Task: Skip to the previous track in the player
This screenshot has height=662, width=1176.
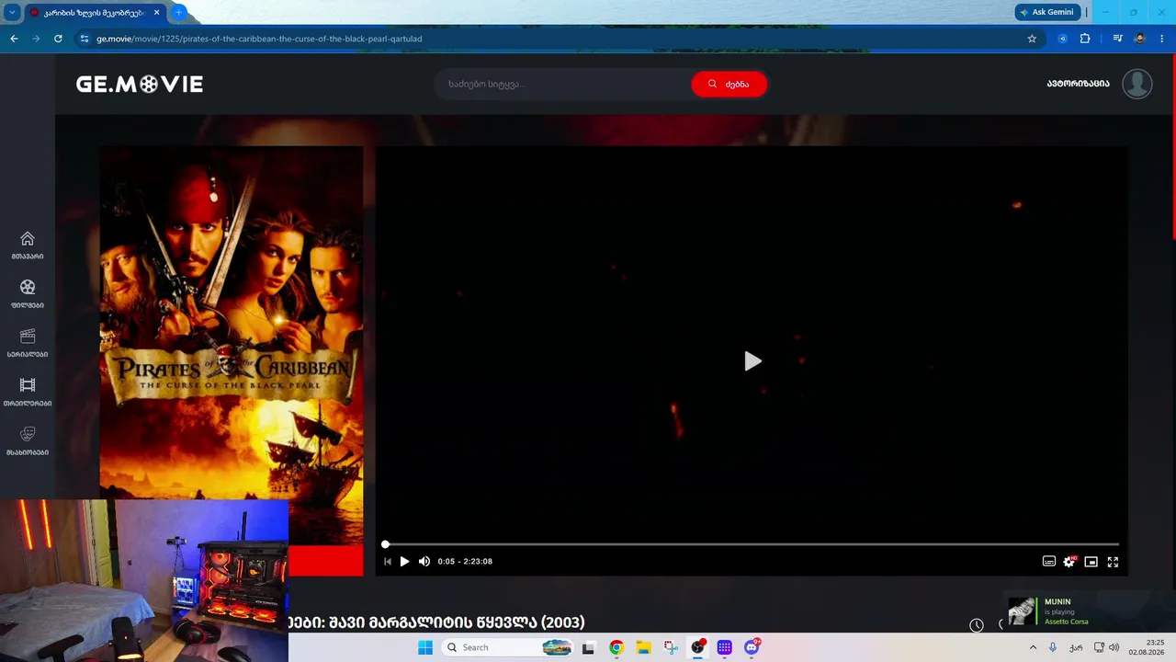Action: (x=388, y=562)
